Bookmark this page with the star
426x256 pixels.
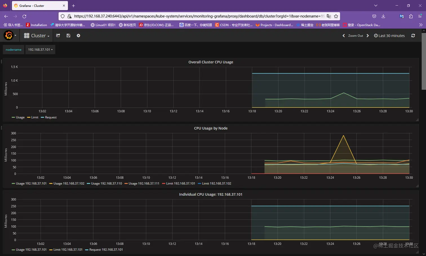click(336, 16)
